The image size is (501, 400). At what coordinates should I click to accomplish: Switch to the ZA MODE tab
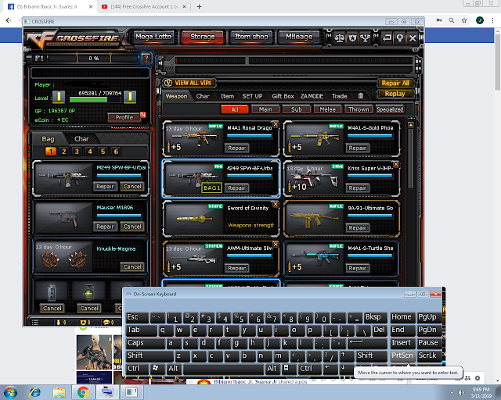coord(312,96)
